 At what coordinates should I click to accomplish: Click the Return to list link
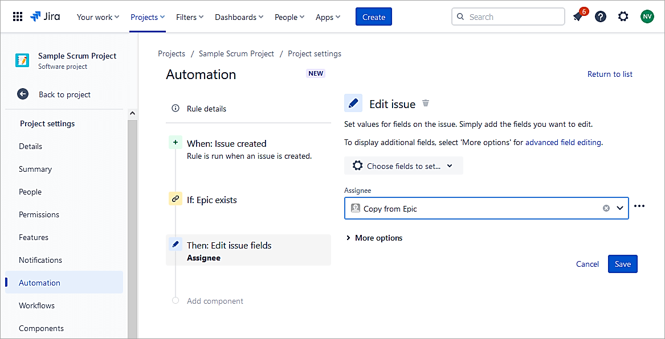pos(610,74)
